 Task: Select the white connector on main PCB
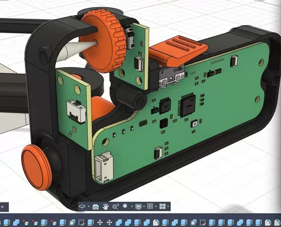click(x=104, y=167)
